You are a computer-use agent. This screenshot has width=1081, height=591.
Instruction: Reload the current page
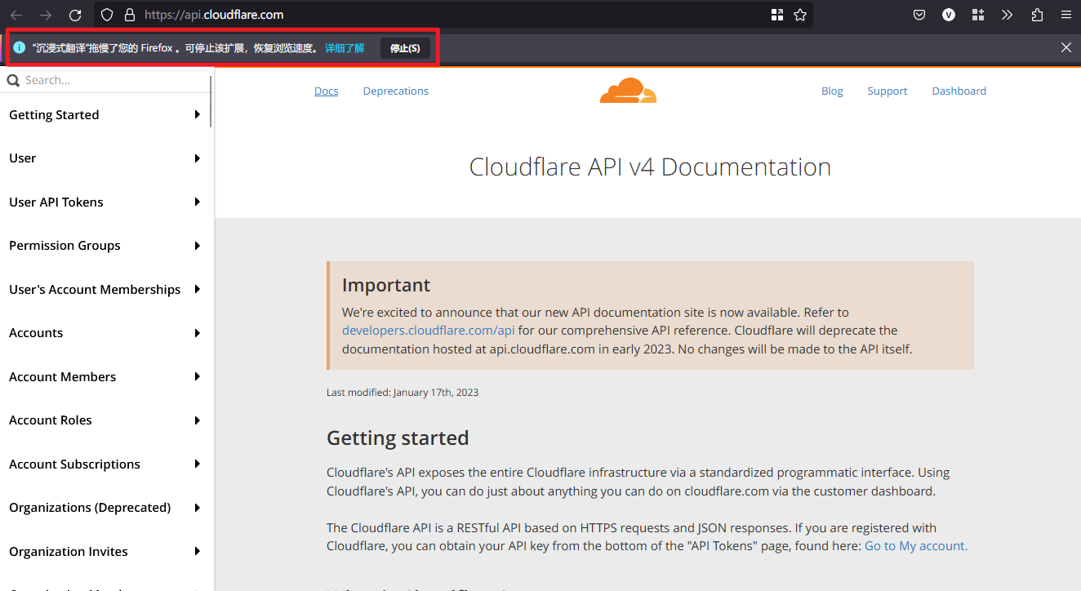(75, 15)
